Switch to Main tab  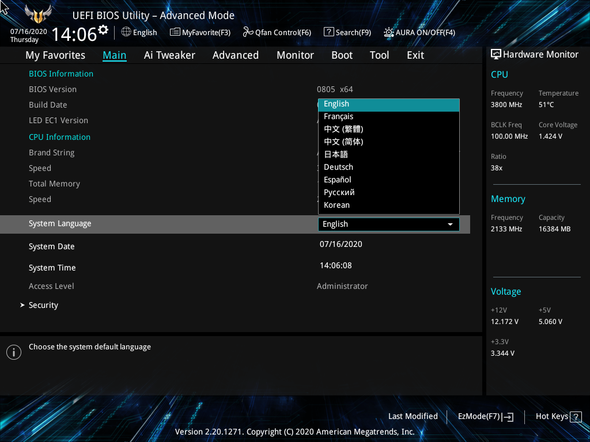[x=115, y=55]
